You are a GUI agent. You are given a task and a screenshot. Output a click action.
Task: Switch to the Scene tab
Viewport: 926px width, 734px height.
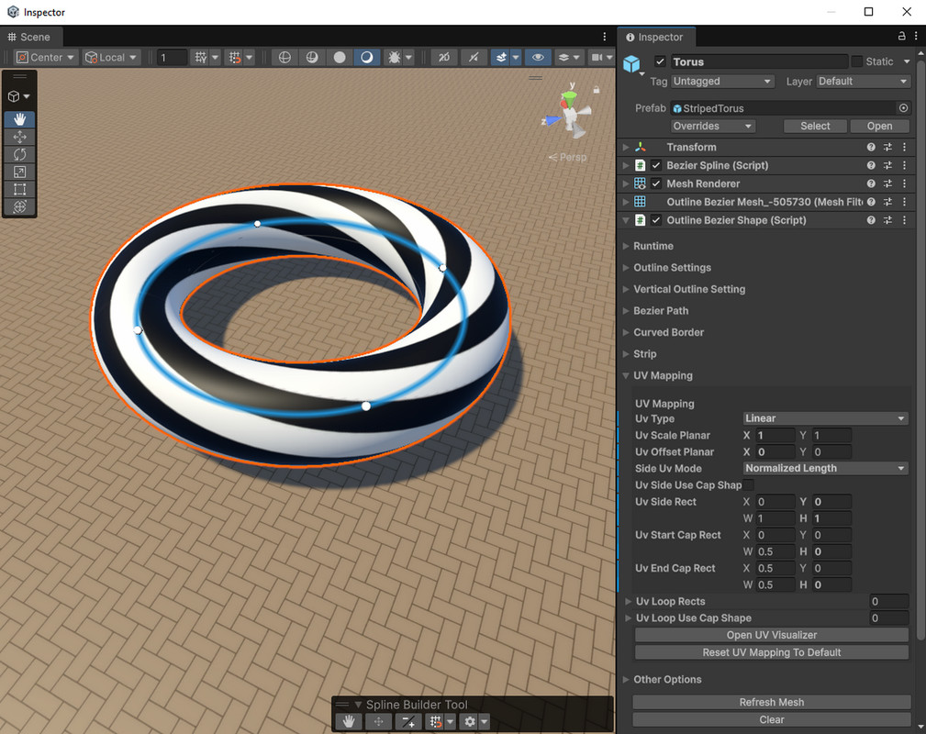click(x=29, y=37)
